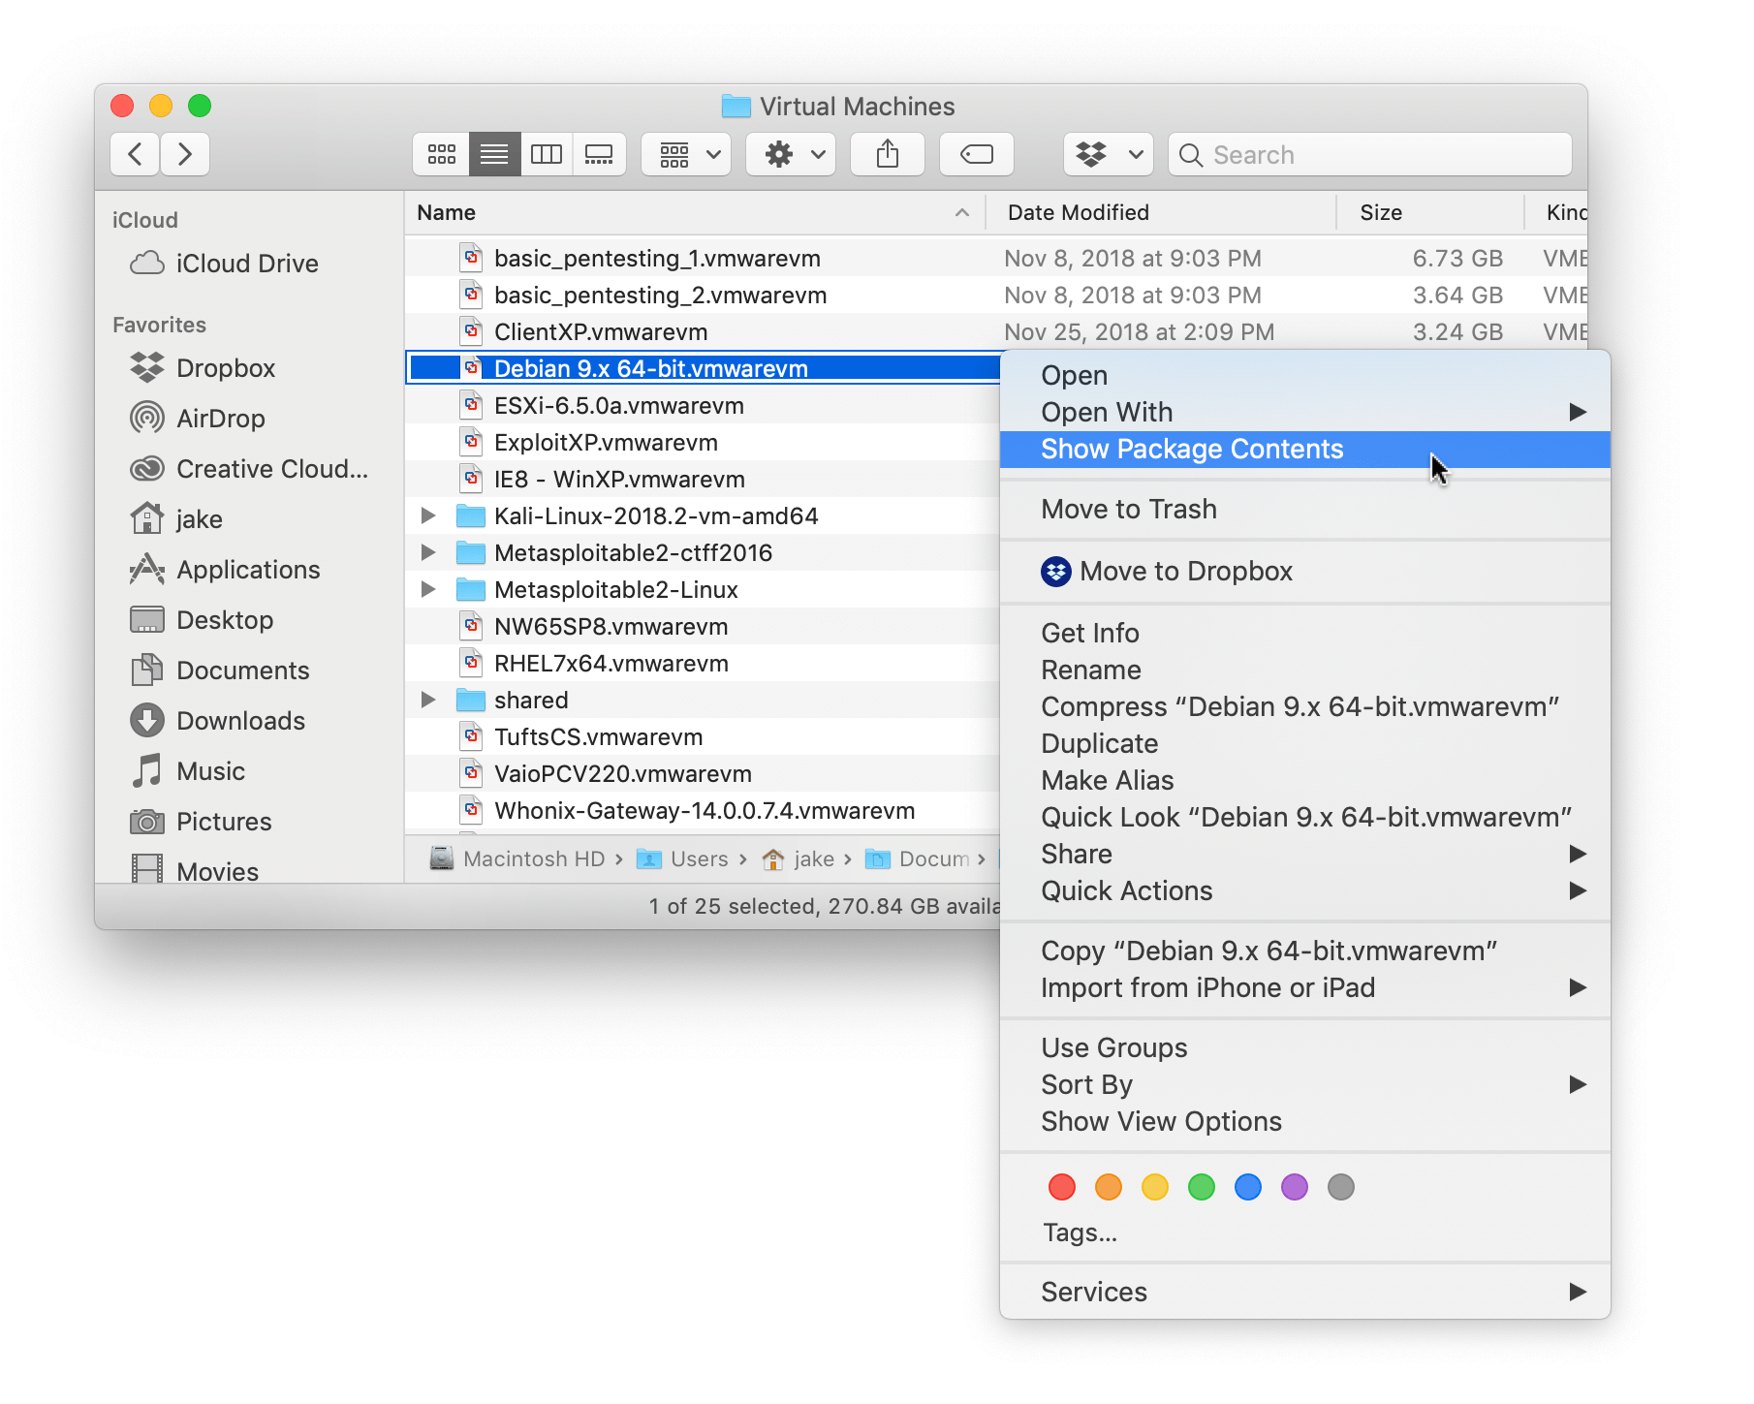Switch to icon view in toolbar
1754x1404 pixels.
pos(442,155)
